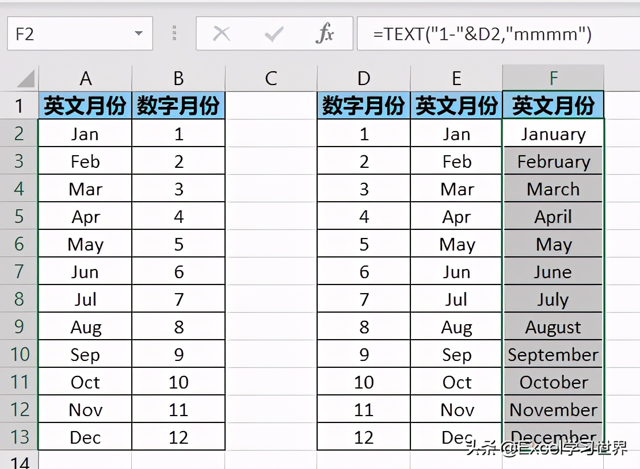Open the Insert Function fx dialog
The image size is (640, 469).
pyautogui.click(x=325, y=33)
